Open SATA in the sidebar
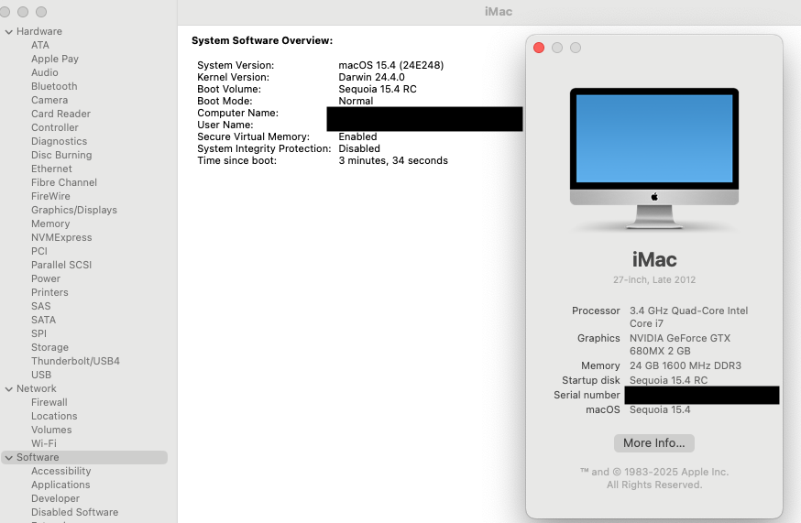This screenshot has width=801, height=523. (x=43, y=321)
